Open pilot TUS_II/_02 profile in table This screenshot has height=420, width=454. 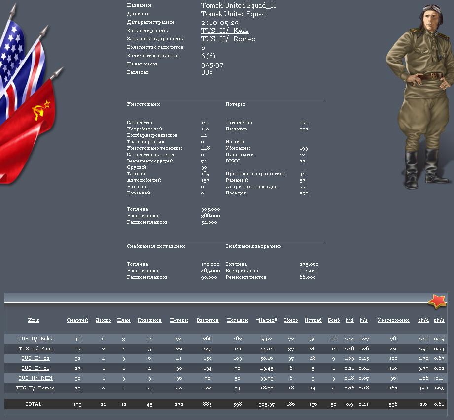pos(35,358)
